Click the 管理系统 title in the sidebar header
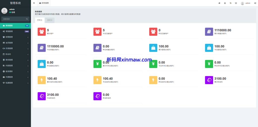This screenshot has width=258, height=127. (x=15, y=3)
